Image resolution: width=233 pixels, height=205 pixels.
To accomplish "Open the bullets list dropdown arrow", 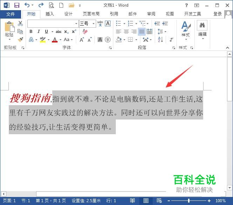I will pos(124,23).
